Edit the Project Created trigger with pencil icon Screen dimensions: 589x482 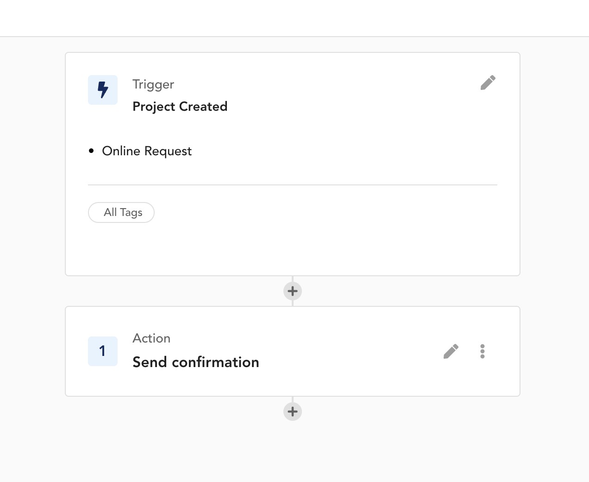(x=488, y=82)
